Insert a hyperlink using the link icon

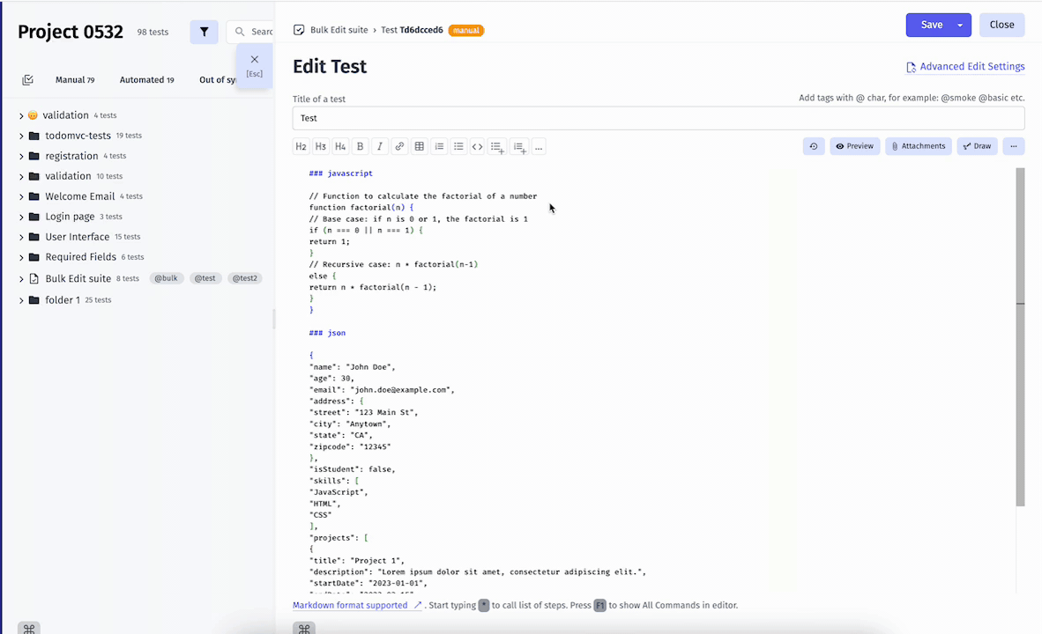click(399, 147)
